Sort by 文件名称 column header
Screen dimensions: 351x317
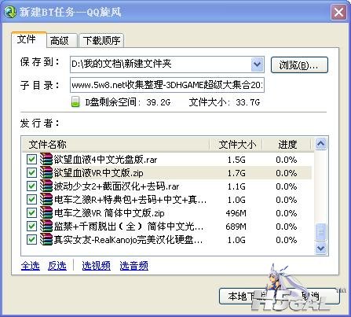115,144
